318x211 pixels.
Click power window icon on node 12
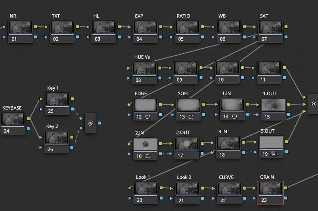[148, 117]
